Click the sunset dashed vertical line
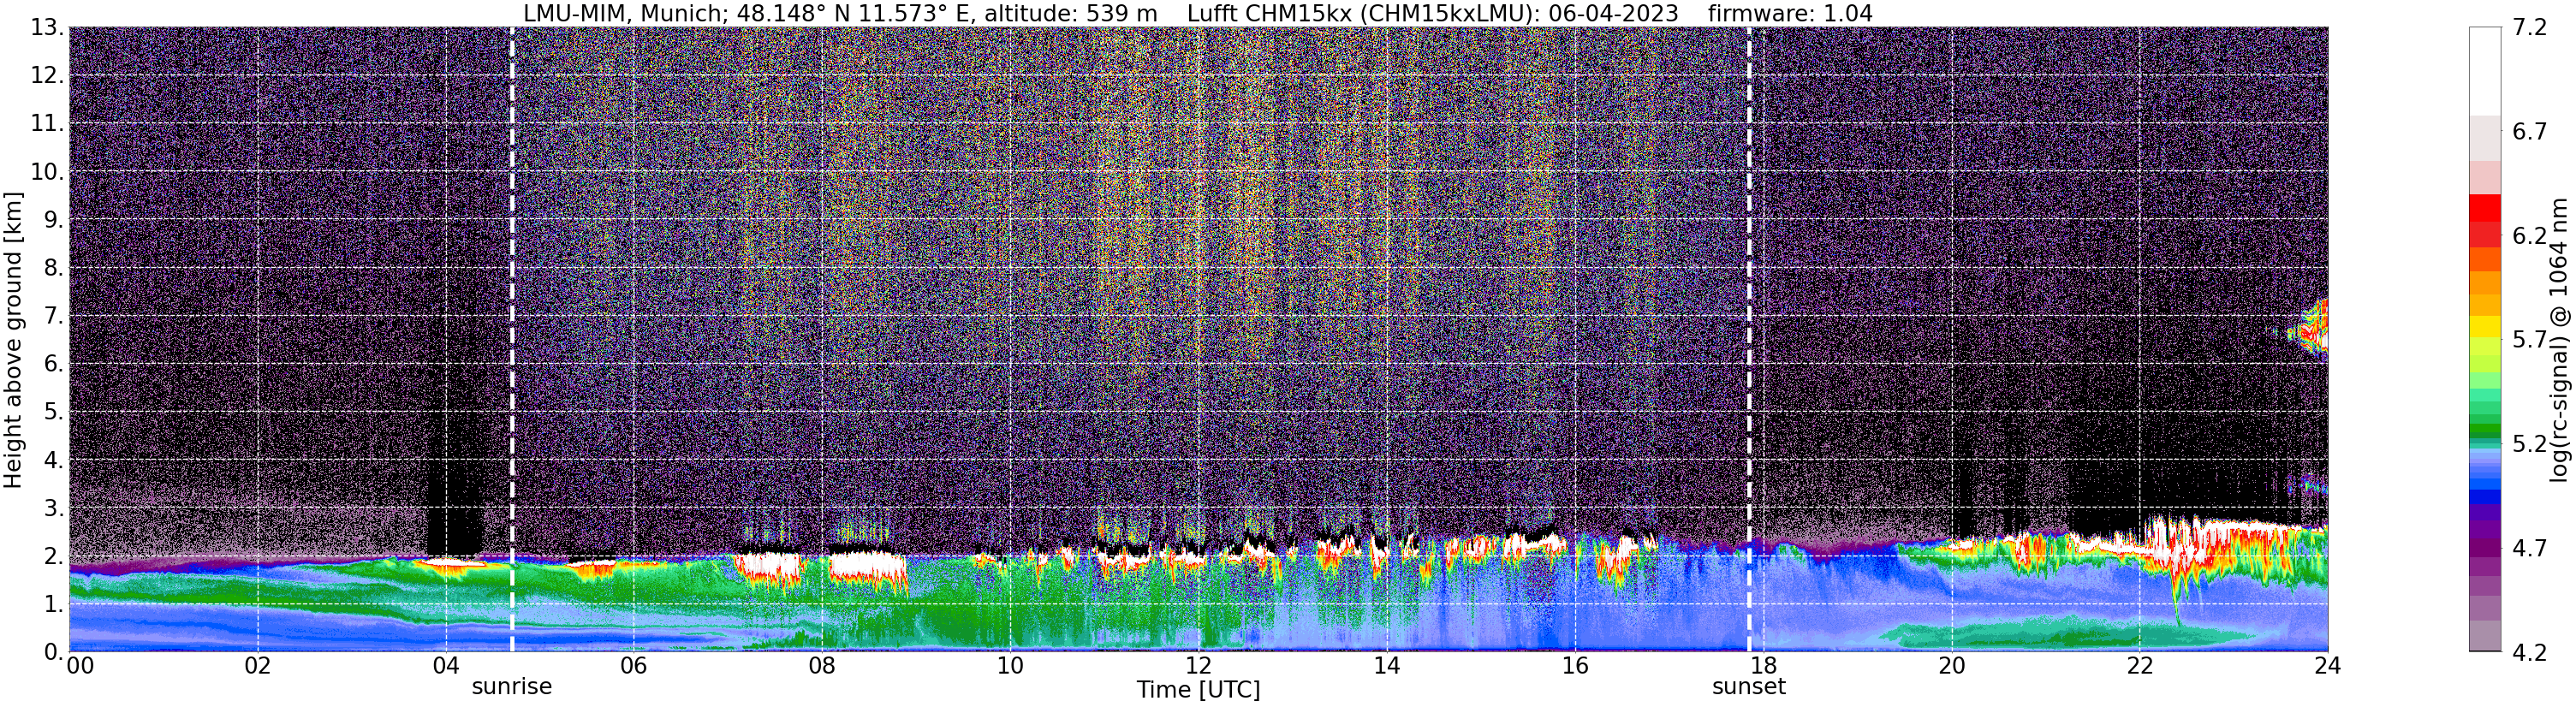This screenshot has height=707, width=2576. (1749, 339)
